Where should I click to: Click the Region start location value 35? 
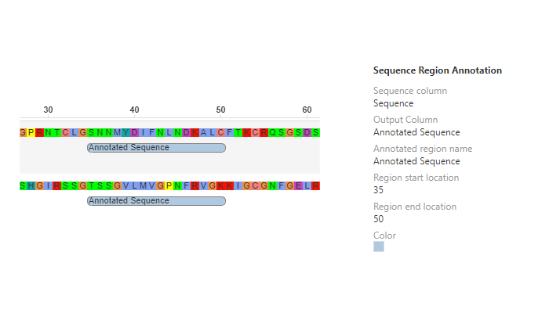[379, 190]
